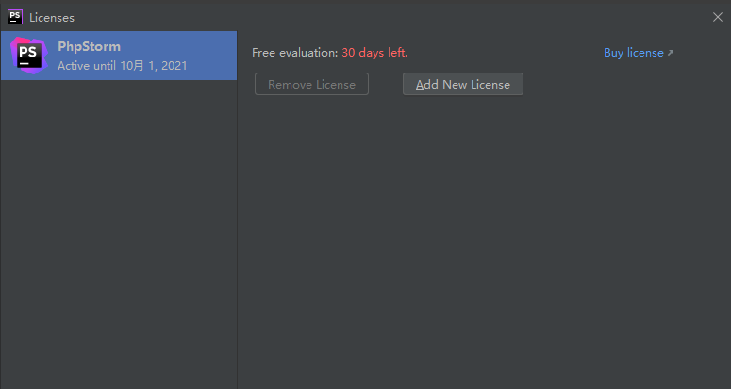
Task: Close the Licenses dialog
Action: pyautogui.click(x=717, y=16)
